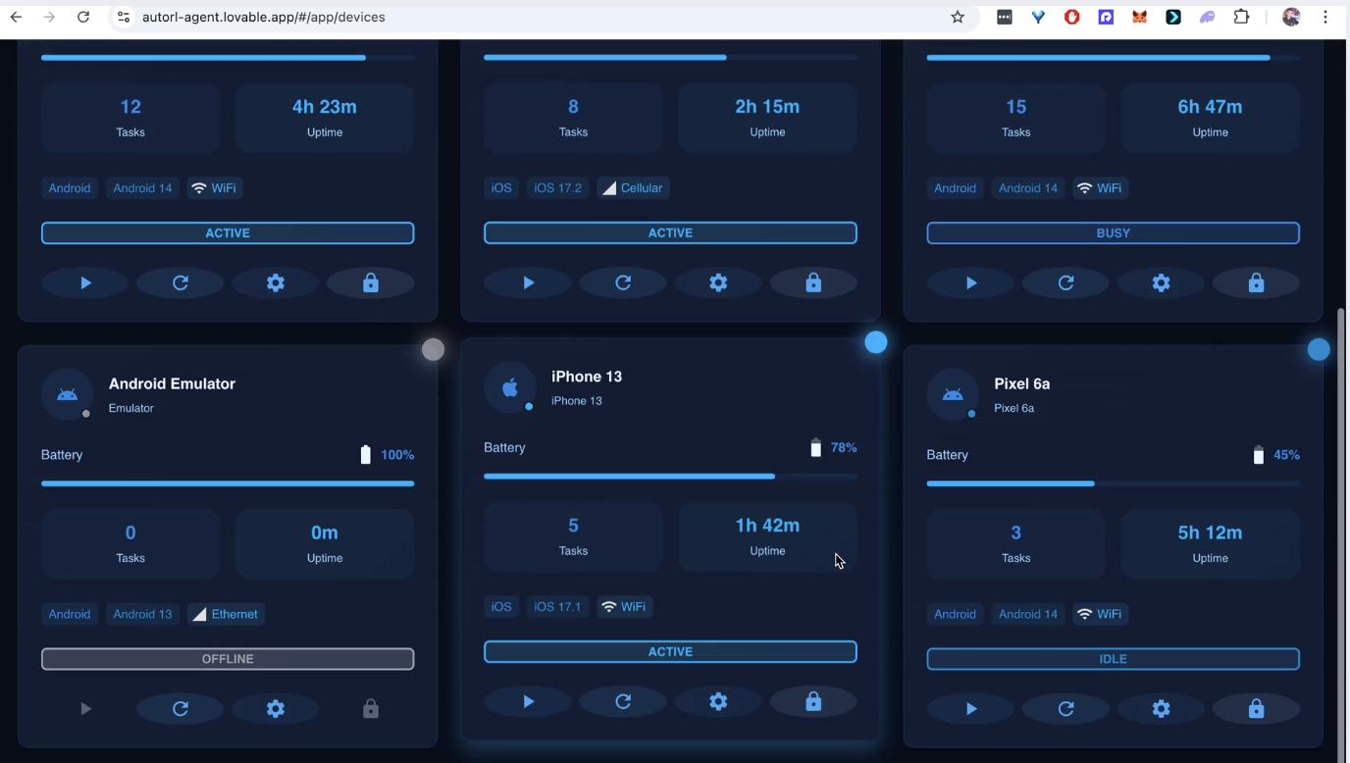
Task: Click the Cellular network tag
Action: click(633, 188)
